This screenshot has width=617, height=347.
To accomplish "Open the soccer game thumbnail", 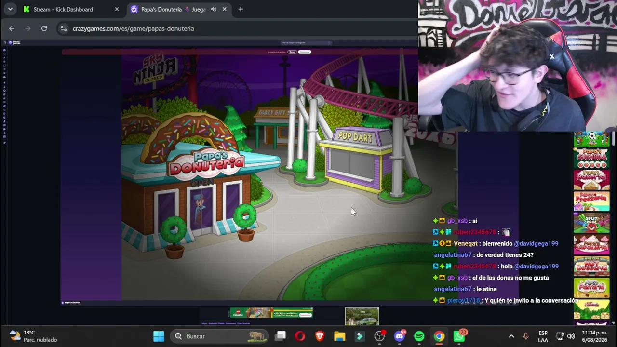I will pos(591,138).
